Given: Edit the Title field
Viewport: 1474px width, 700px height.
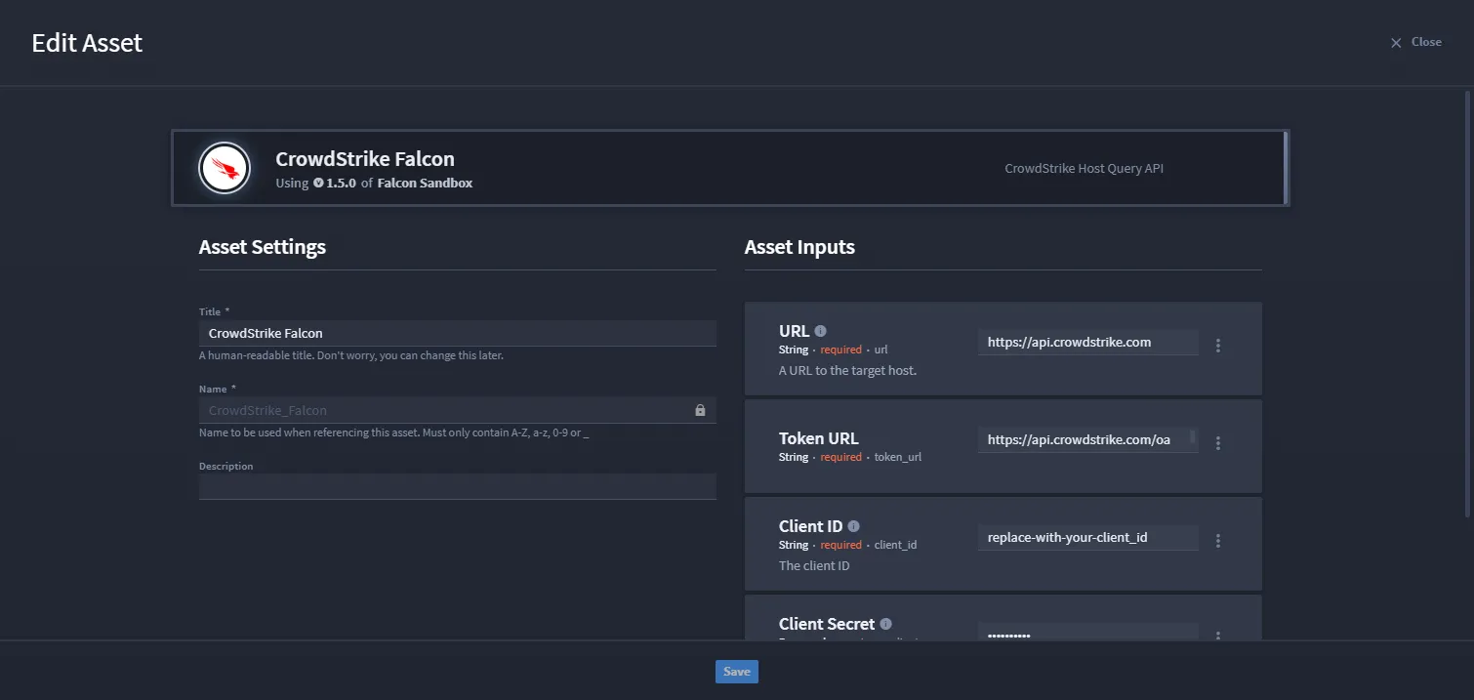Looking at the screenshot, I should coord(458,333).
